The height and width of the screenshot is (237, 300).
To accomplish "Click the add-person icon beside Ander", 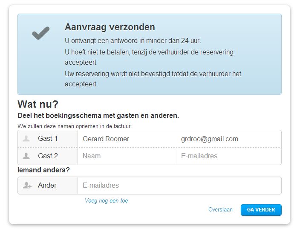I will [27, 186].
